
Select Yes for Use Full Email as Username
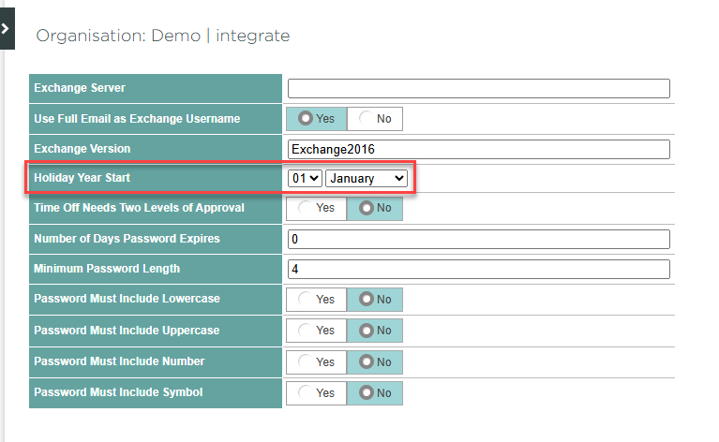click(x=317, y=119)
